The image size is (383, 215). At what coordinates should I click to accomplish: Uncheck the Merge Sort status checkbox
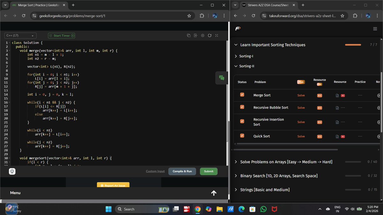pyautogui.click(x=242, y=95)
